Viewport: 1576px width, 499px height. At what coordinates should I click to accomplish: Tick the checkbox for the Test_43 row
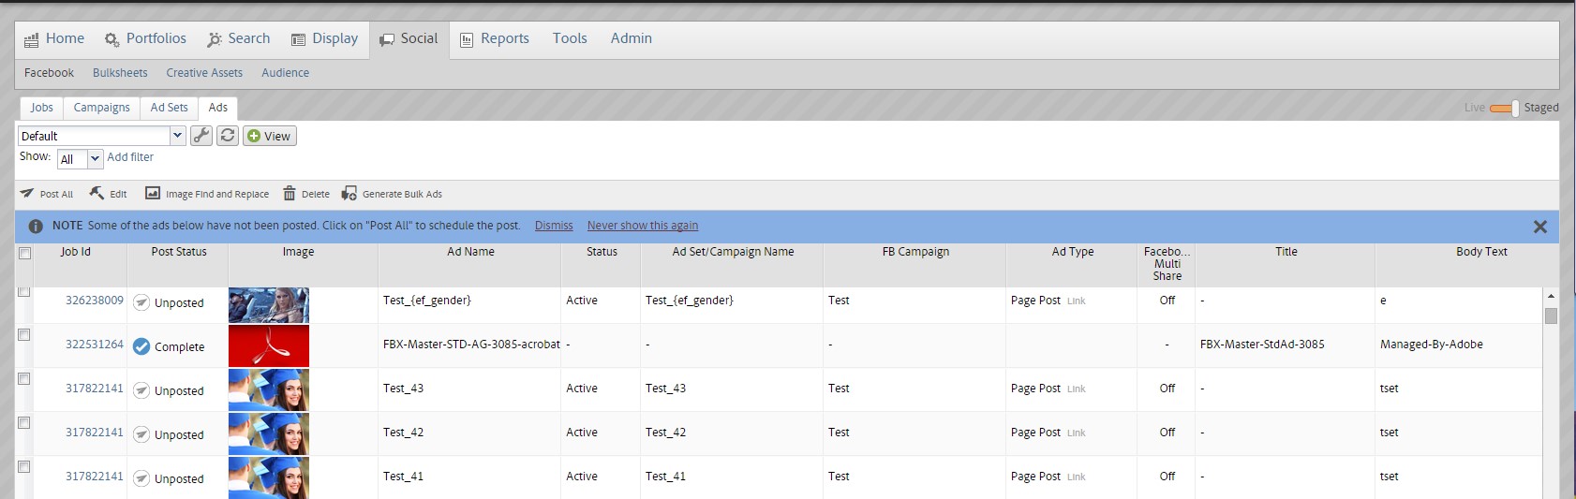pyautogui.click(x=24, y=379)
